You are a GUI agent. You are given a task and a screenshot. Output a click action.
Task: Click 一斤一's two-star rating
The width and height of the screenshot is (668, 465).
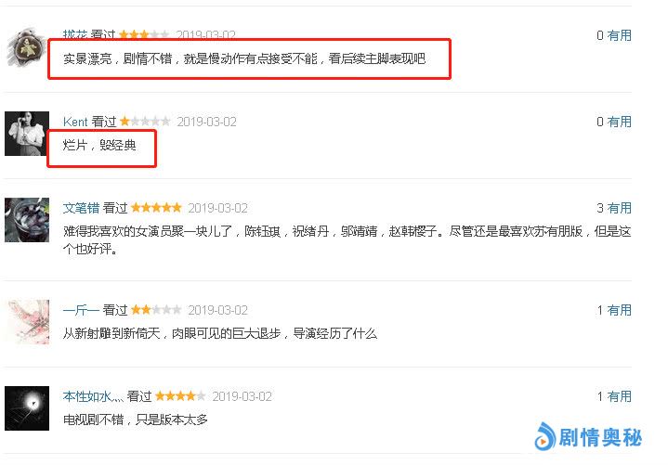(156, 310)
